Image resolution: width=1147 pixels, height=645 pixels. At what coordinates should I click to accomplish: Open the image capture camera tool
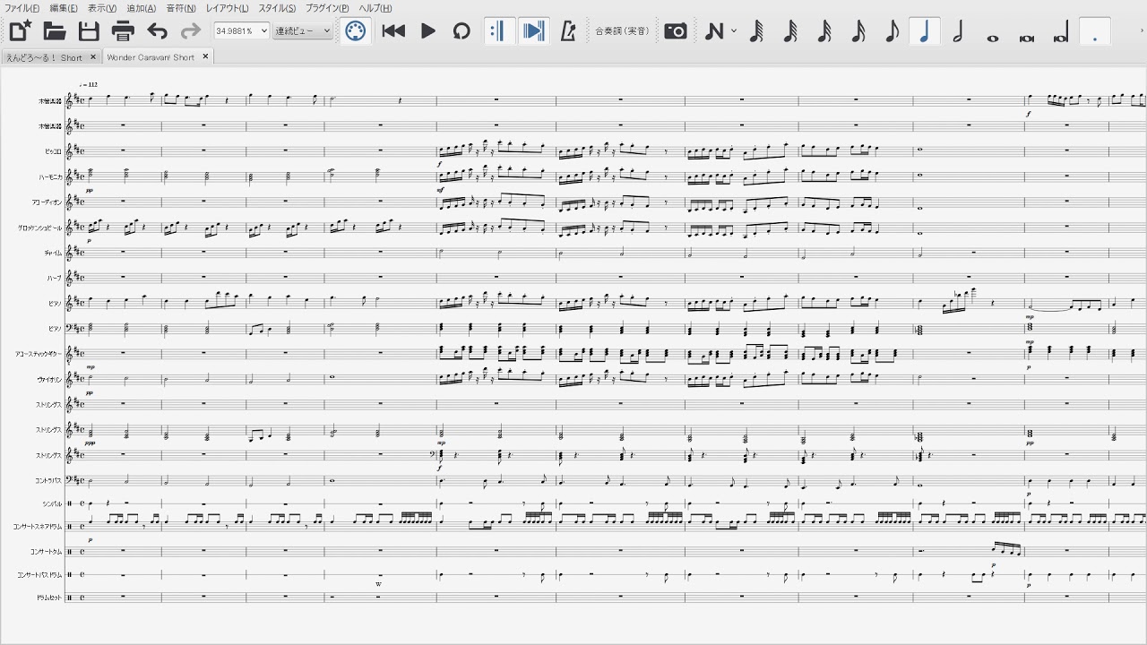(x=676, y=31)
